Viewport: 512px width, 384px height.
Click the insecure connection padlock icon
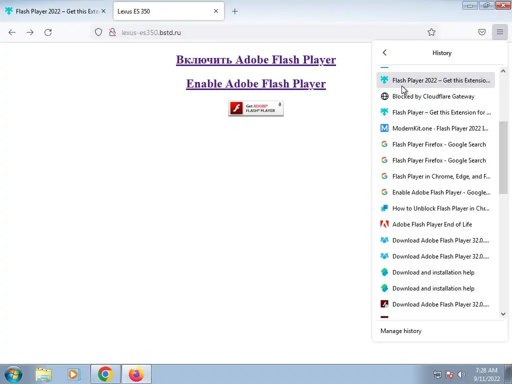pyautogui.click(x=112, y=32)
